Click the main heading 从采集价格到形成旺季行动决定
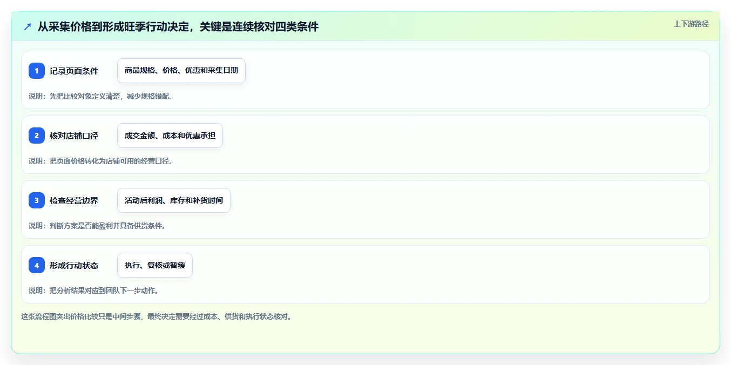The image size is (731, 365). 112,26
